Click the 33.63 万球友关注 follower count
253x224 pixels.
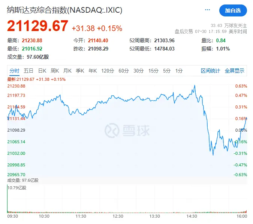(229, 25)
